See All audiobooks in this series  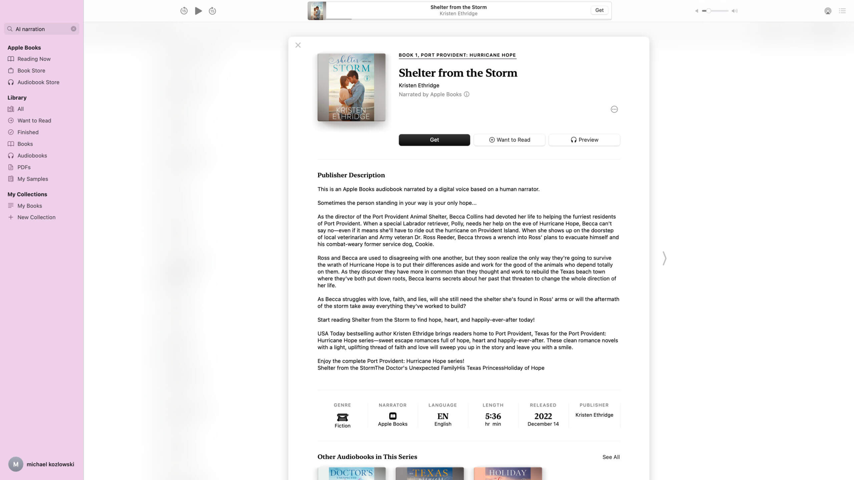coord(611,457)
